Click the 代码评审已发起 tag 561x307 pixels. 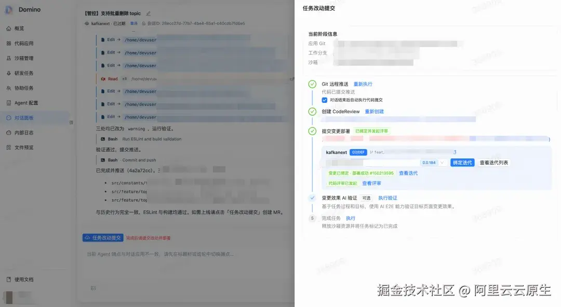click(343, 183)
